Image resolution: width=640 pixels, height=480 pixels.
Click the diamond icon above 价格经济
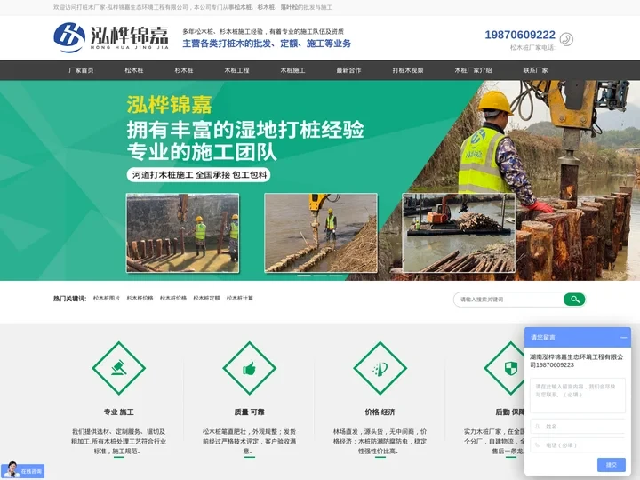tap(380, 368)
